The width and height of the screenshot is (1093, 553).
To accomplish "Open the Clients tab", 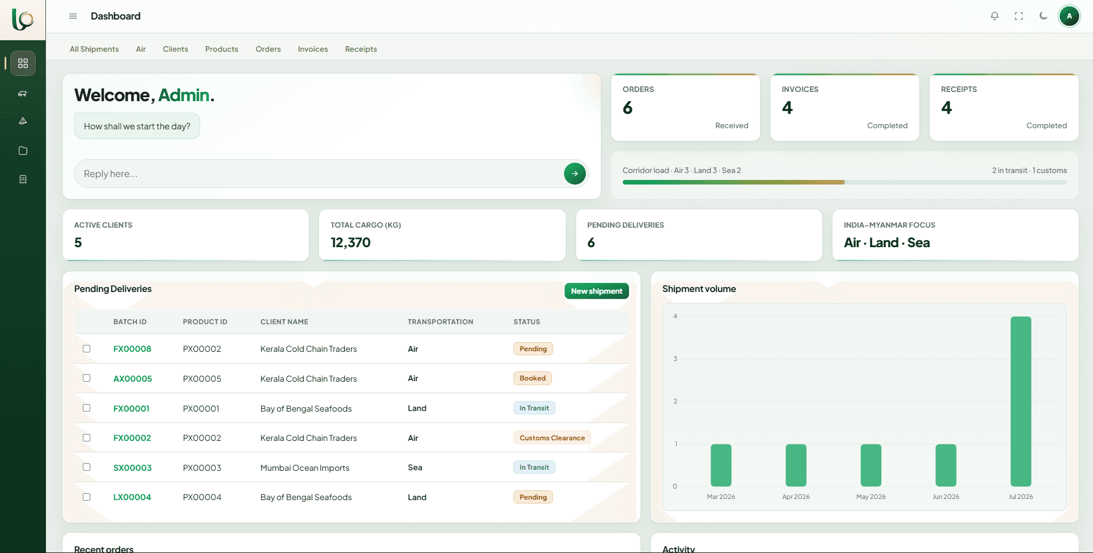I will pyautogui.click(x=175, y=49).
